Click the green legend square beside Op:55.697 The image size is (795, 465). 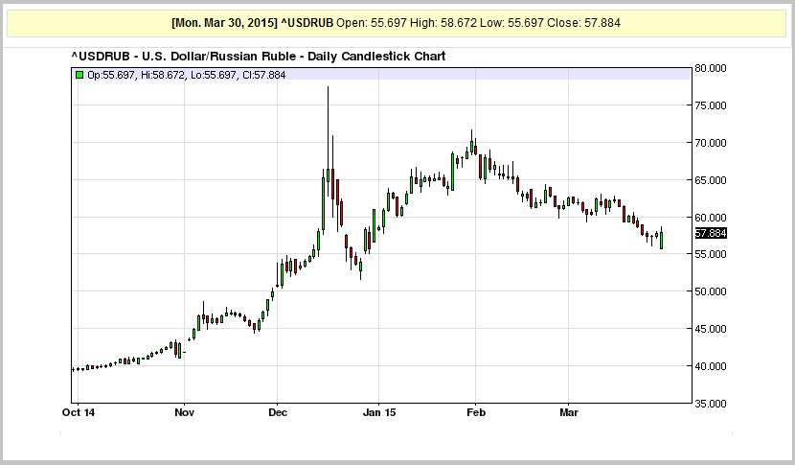pyautogui.click(x=79, y=75)
